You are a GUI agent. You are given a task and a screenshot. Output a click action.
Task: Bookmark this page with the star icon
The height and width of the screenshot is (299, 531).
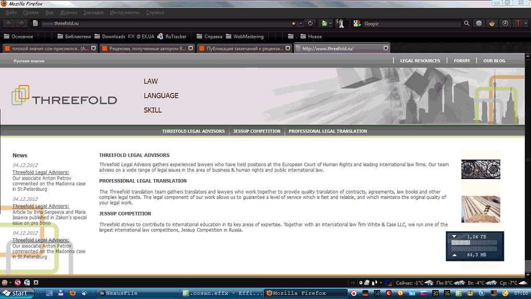click(294, 23)
